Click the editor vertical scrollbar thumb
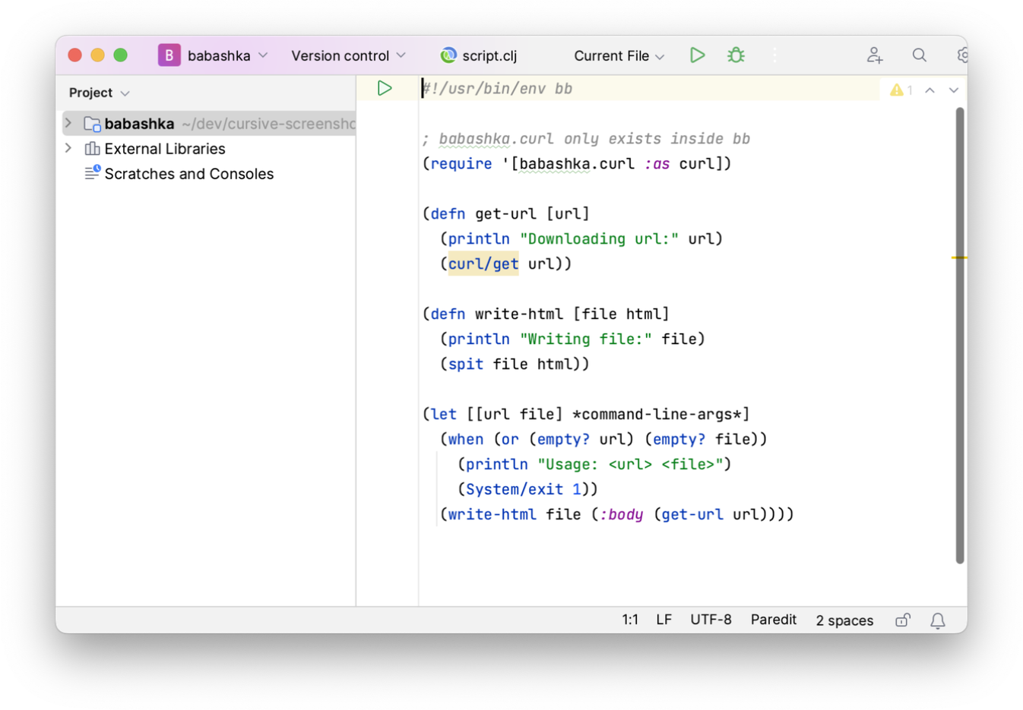This screenshot has height=710, width=1023. [x=960, y=335]
